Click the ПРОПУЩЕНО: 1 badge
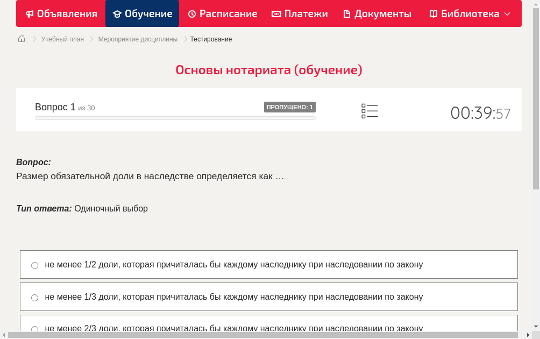This screenshot has height=339, width=540. pos(289,107)
